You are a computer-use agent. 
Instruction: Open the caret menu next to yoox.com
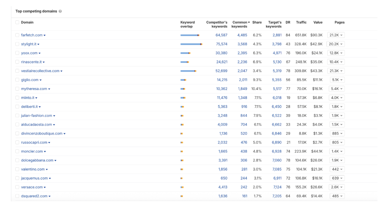[40, 53]
